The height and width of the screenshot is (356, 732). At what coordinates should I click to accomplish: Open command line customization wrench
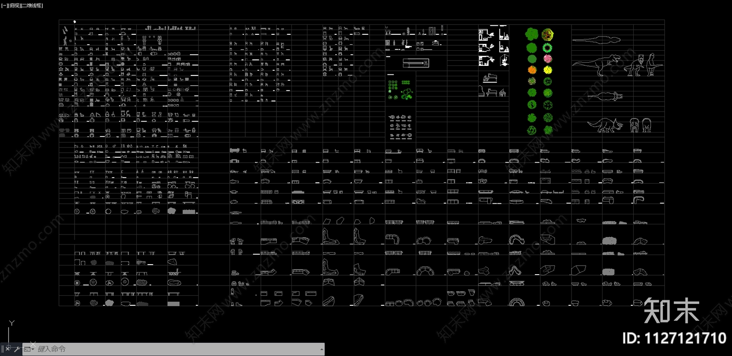[17, 349]
